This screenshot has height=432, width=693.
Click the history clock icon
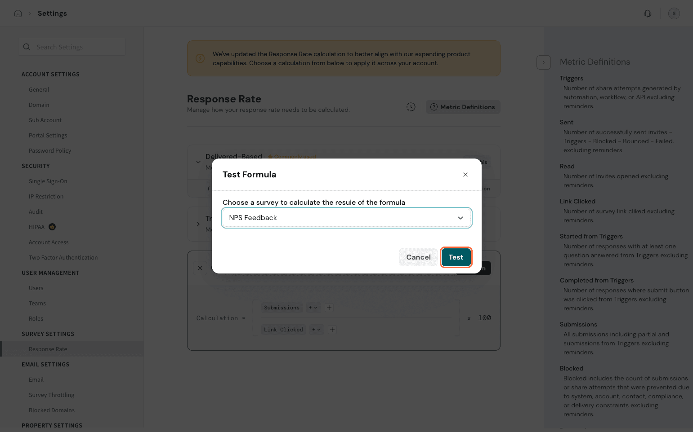click(411, 107)
